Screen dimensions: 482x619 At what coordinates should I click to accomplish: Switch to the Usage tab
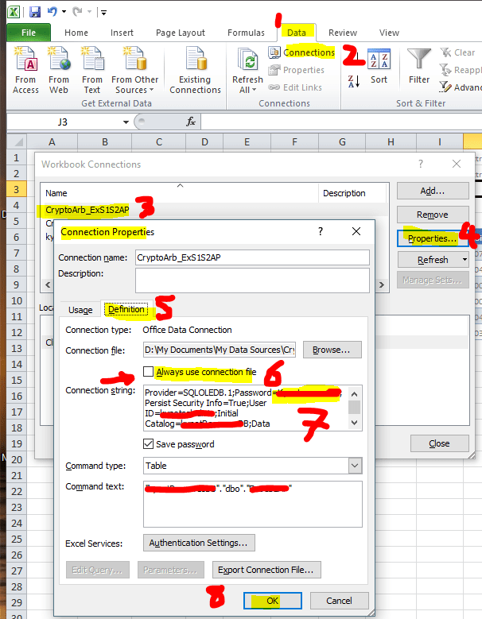click(80, 310)
